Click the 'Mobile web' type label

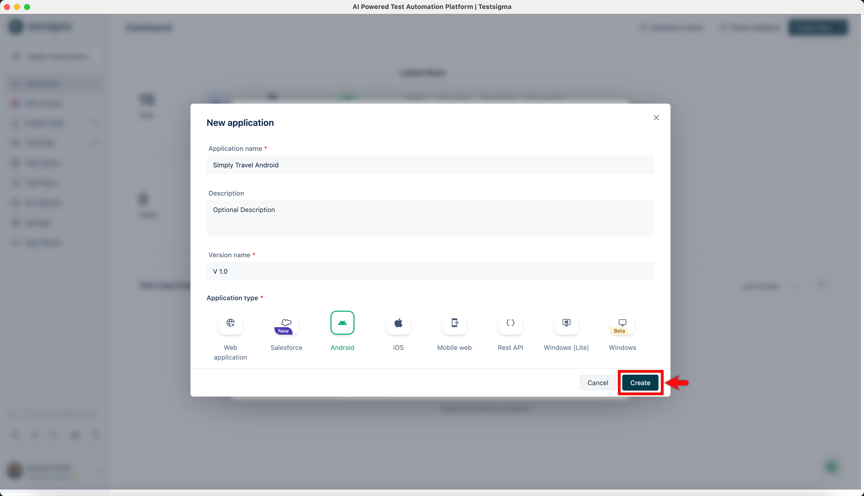(x=454, y=347)
